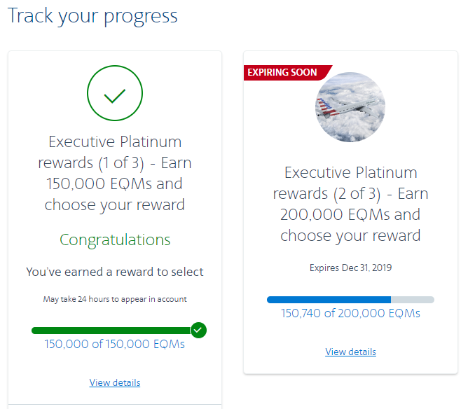Click the small checkmark ending the green bar
Image resolution: width=475 pixels, height=409 pixels.
click(198, 330)
